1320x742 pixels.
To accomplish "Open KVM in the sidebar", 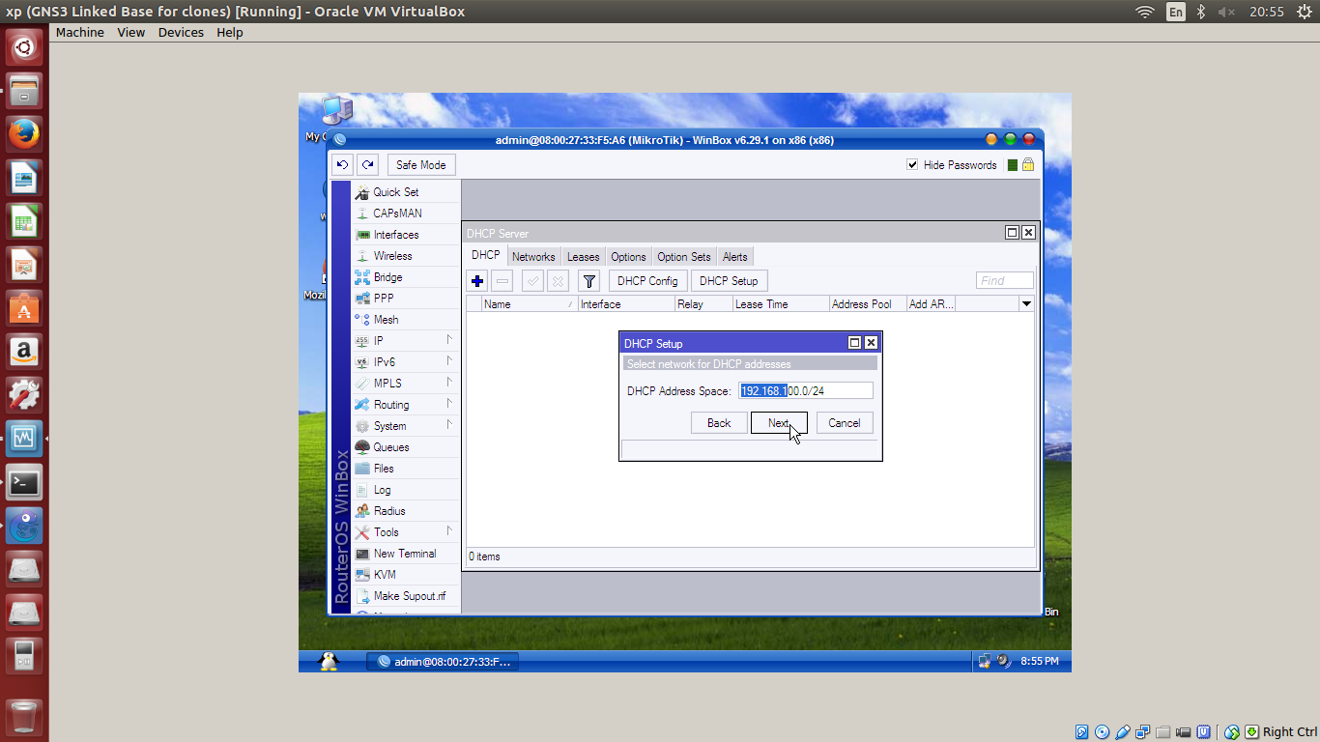I will click(x=406, y=575).
